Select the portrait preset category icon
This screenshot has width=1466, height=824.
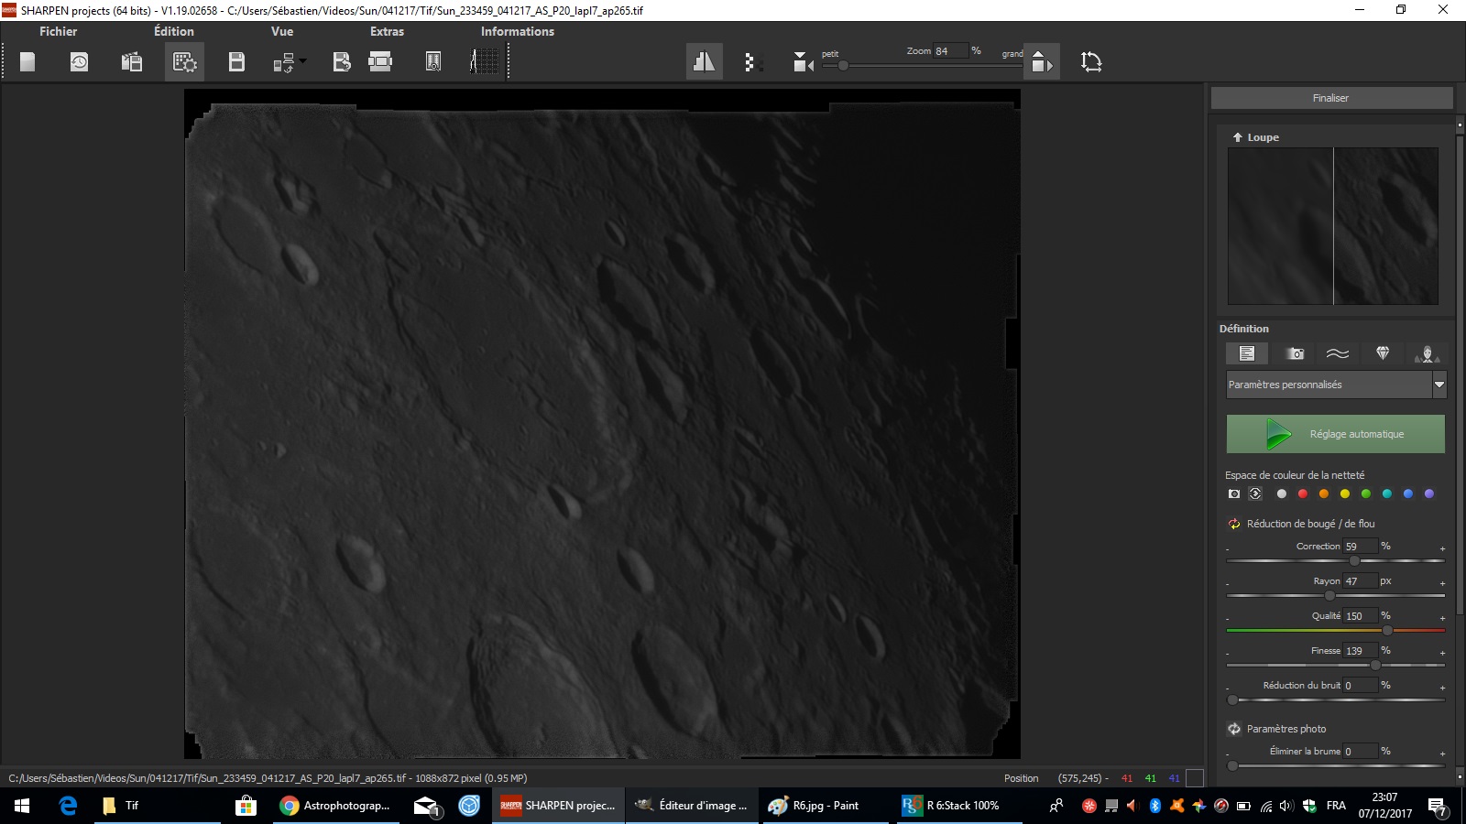click(1427, 353)
